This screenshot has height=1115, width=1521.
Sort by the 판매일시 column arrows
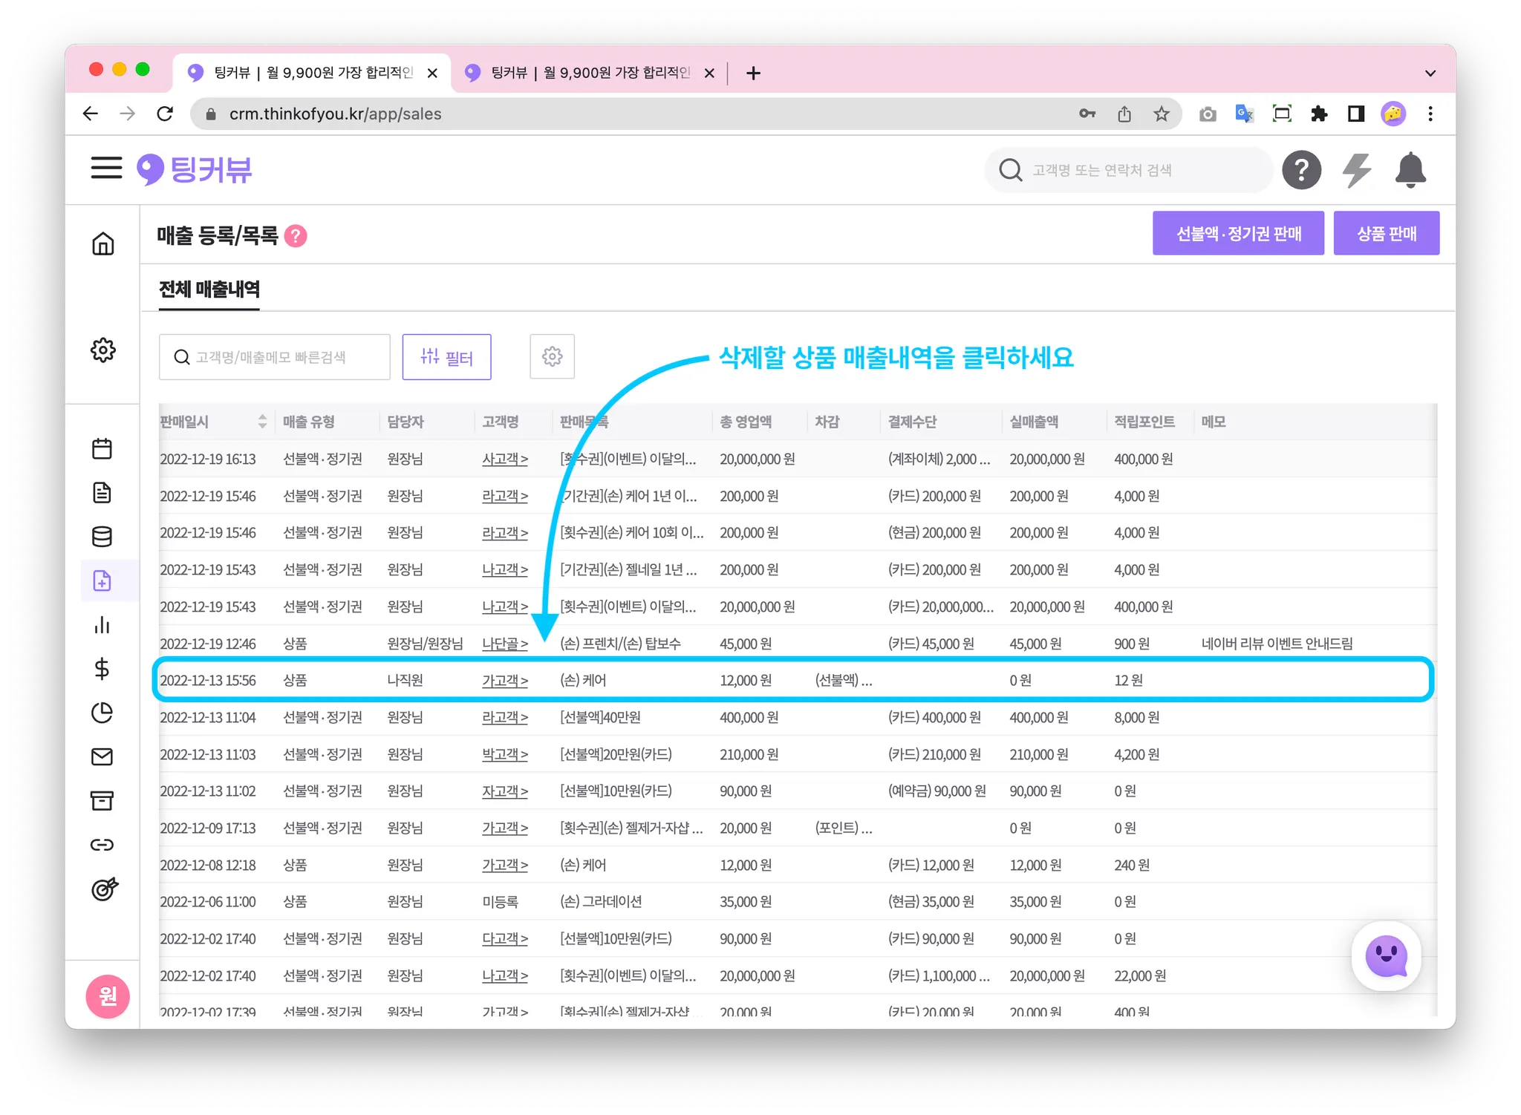click(262, 422)
